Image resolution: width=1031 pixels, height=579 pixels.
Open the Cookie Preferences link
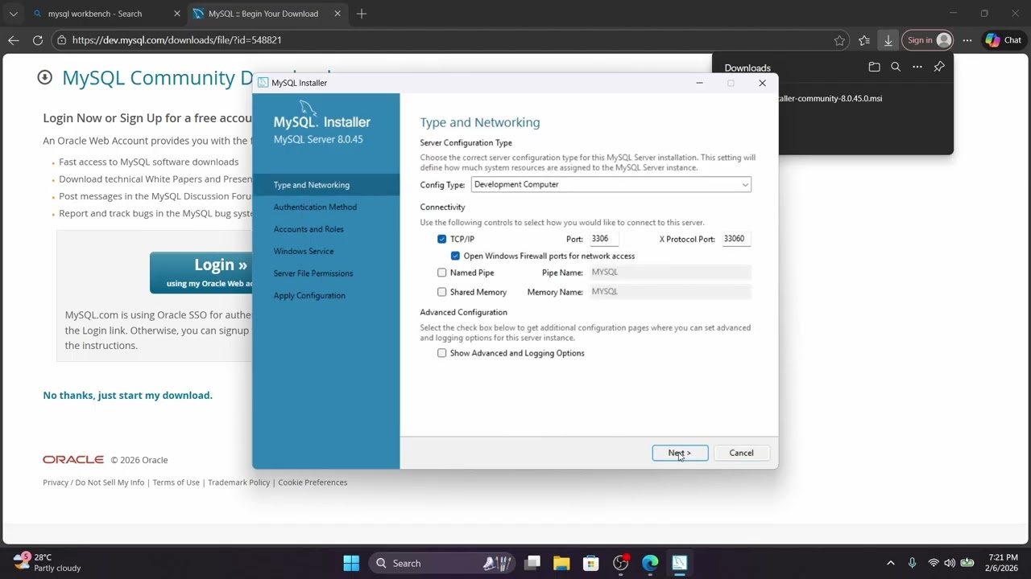pyautogui.click(x=313, y=482)
